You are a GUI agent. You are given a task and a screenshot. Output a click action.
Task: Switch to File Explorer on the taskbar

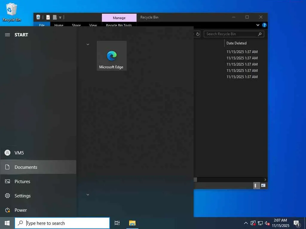coord(132,223)
